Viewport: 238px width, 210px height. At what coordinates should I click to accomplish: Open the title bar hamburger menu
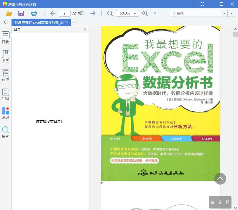pyautogui.click(x=193, y=4)
